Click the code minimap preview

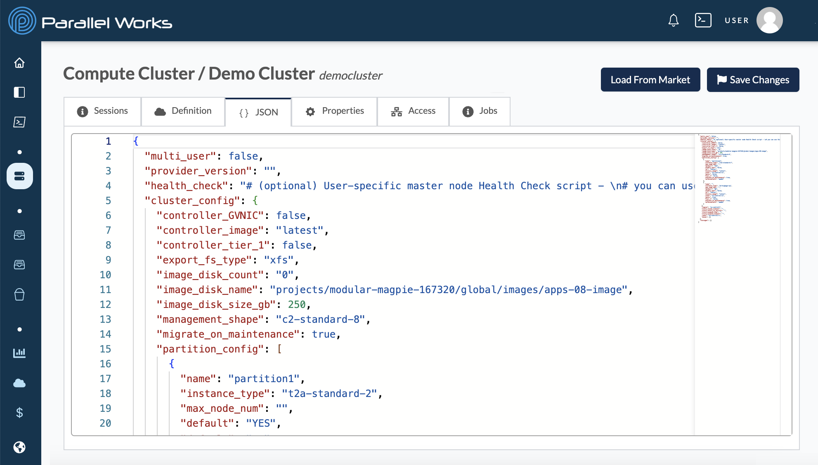(x=738, y=178)
